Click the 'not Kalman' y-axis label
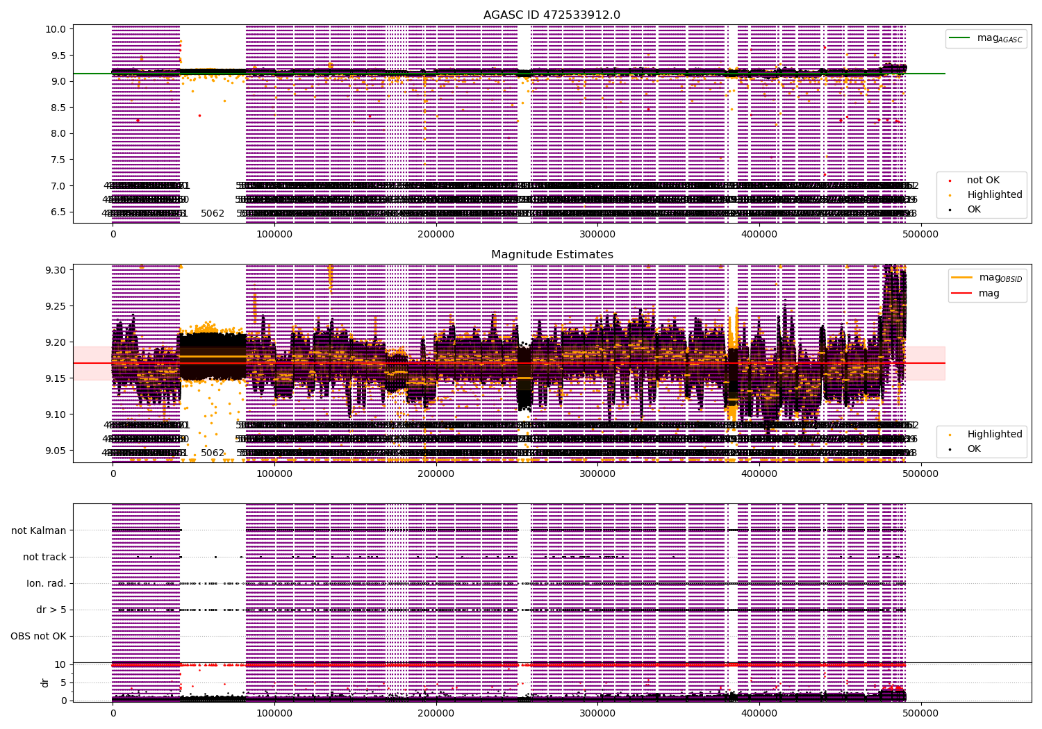 pyautogui.click(x=39, y=530)
